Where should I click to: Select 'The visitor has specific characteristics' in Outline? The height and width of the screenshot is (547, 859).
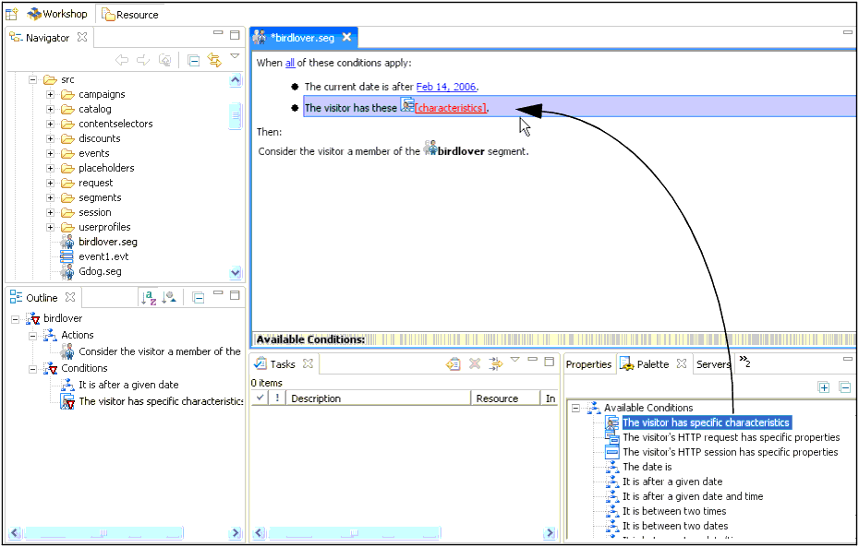pos(161,401)
